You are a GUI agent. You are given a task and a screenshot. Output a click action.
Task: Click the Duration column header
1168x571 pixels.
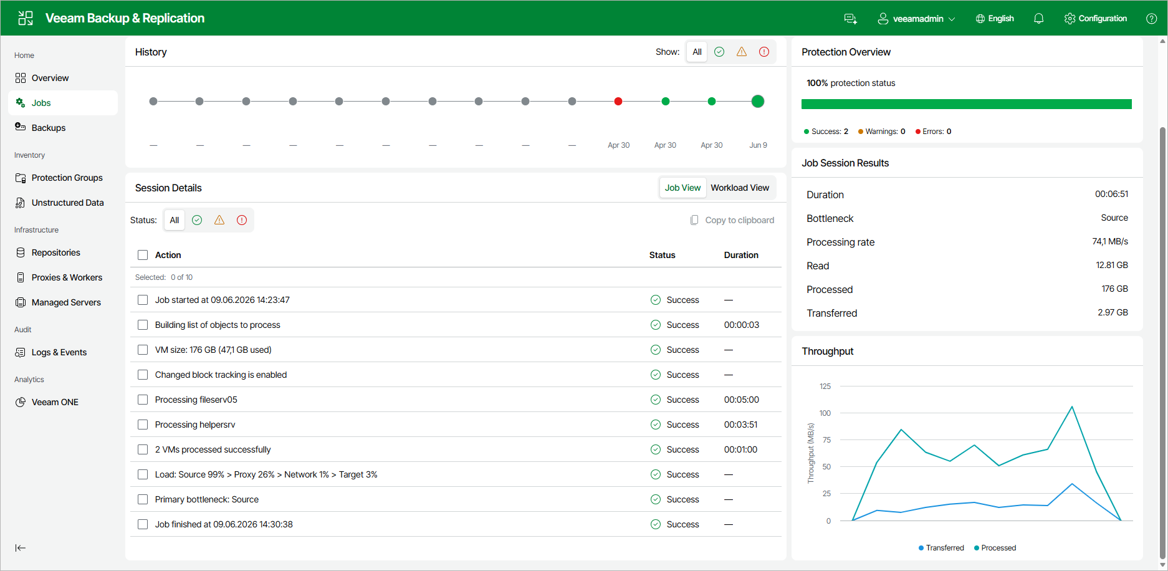click(741, 255)
